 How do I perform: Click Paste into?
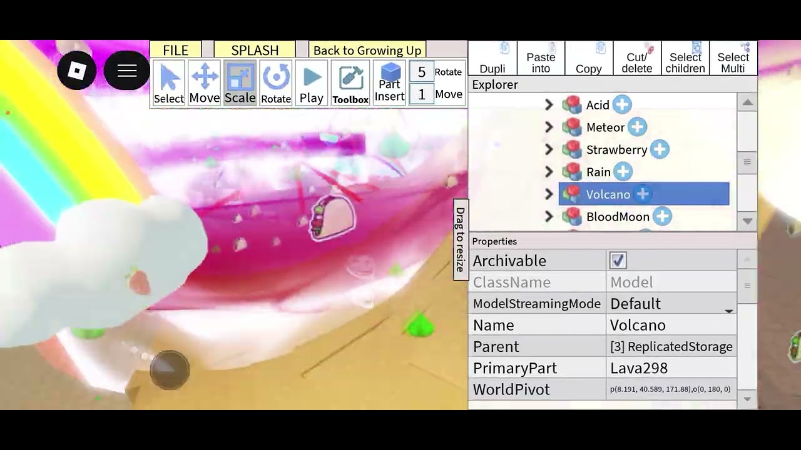tap(541, 58)
